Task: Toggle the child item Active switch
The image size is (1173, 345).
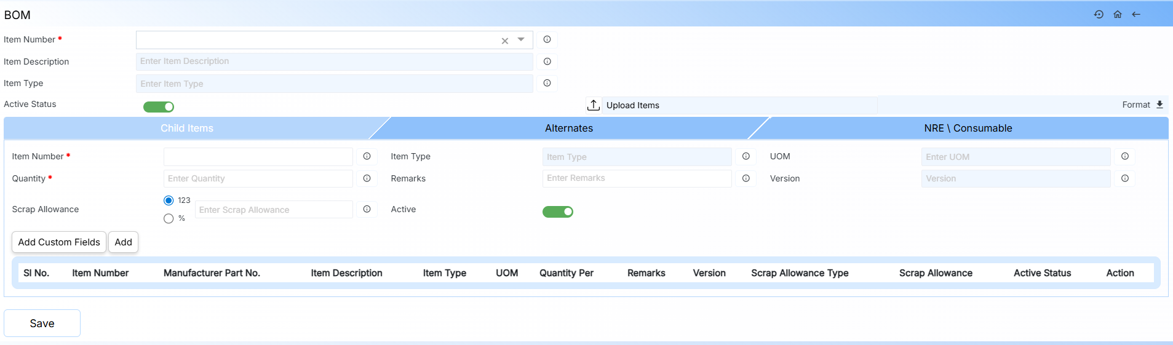Action: coord(557,212)
